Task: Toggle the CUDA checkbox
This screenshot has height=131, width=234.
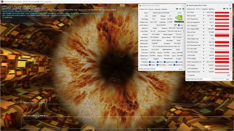Action: (x=158, y=62)
